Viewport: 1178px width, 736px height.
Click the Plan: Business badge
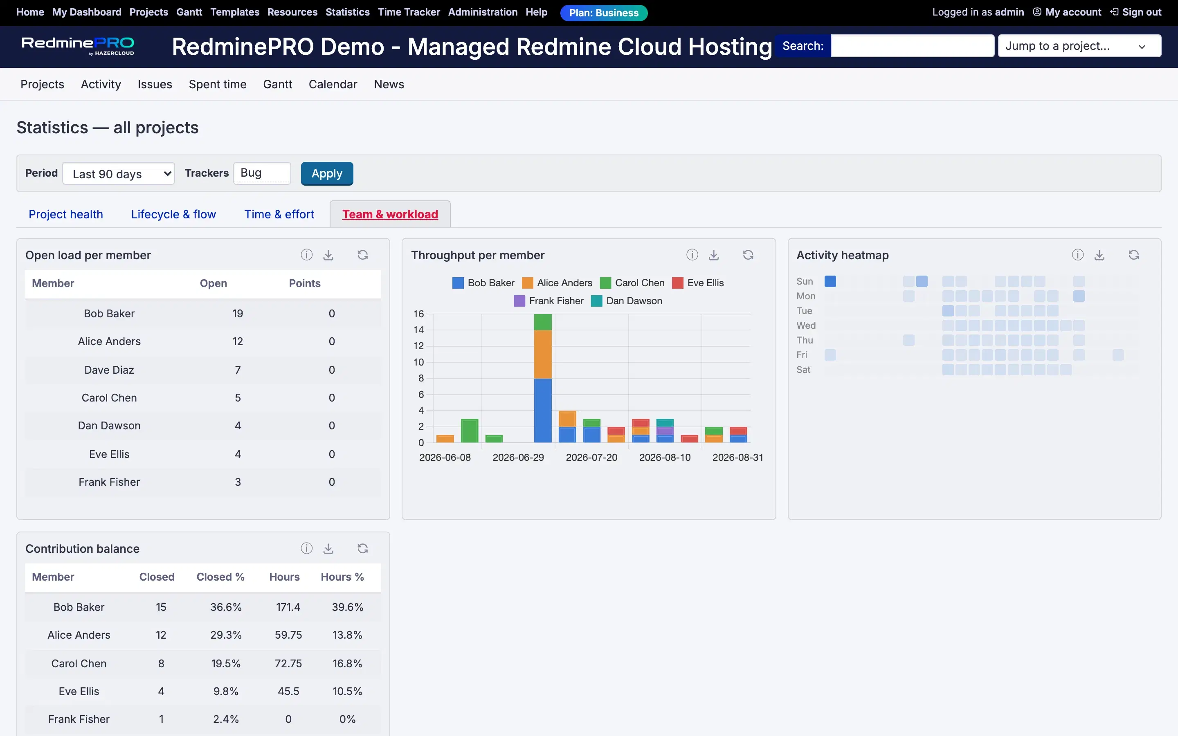604,13
